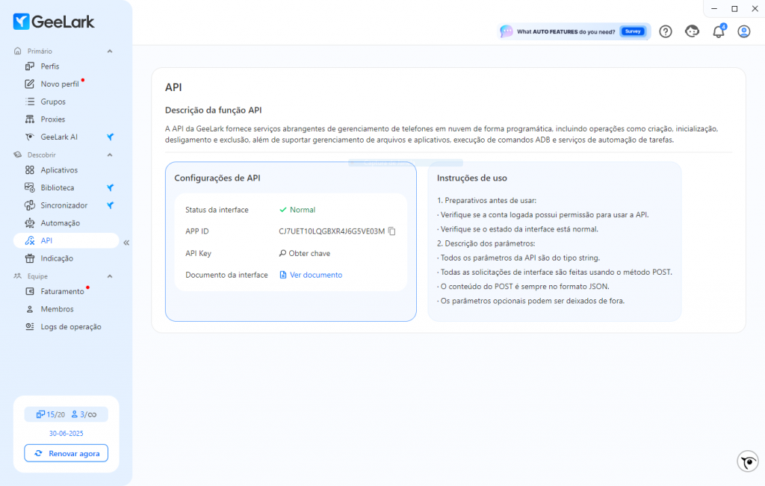Open the help question mark icon
765x486 pixels.
tap(666, 31)
